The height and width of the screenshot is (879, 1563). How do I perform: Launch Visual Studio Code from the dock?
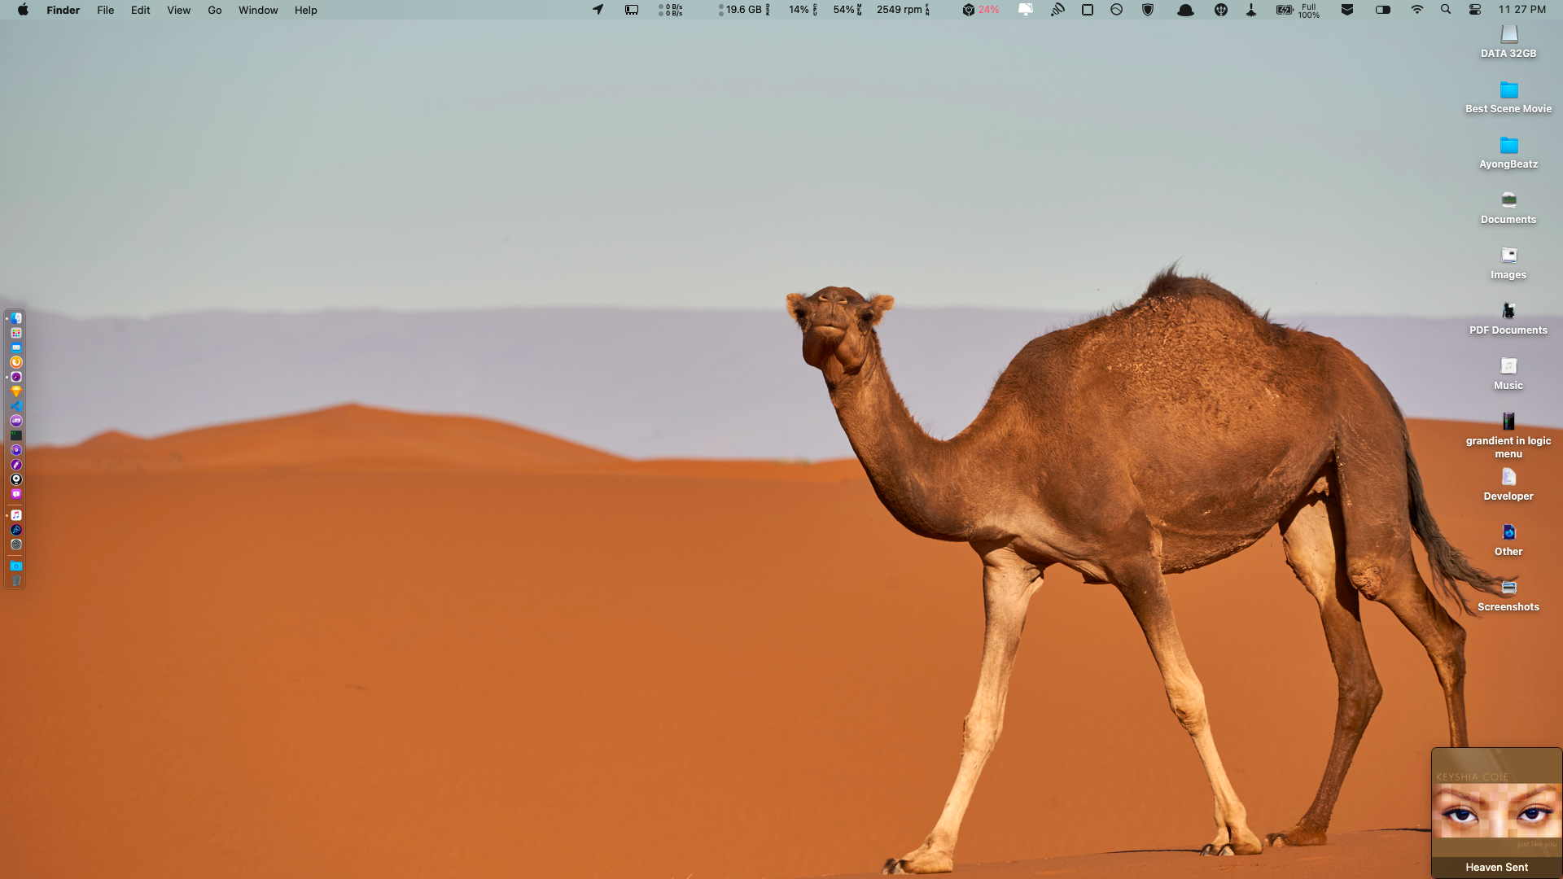tap(16, 406)
